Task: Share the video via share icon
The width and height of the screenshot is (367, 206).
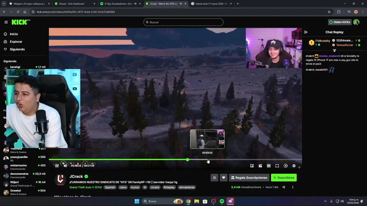Action: (x=284, y=187)
